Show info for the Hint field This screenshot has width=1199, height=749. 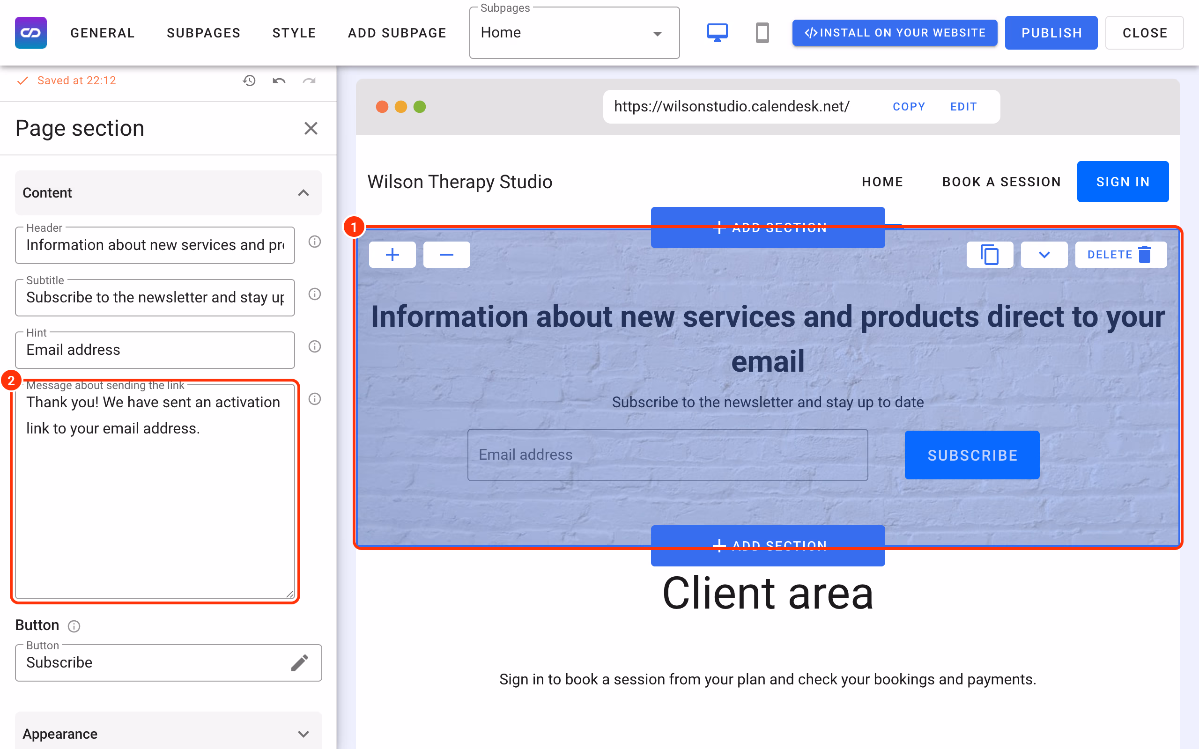(x=315, y=346)
